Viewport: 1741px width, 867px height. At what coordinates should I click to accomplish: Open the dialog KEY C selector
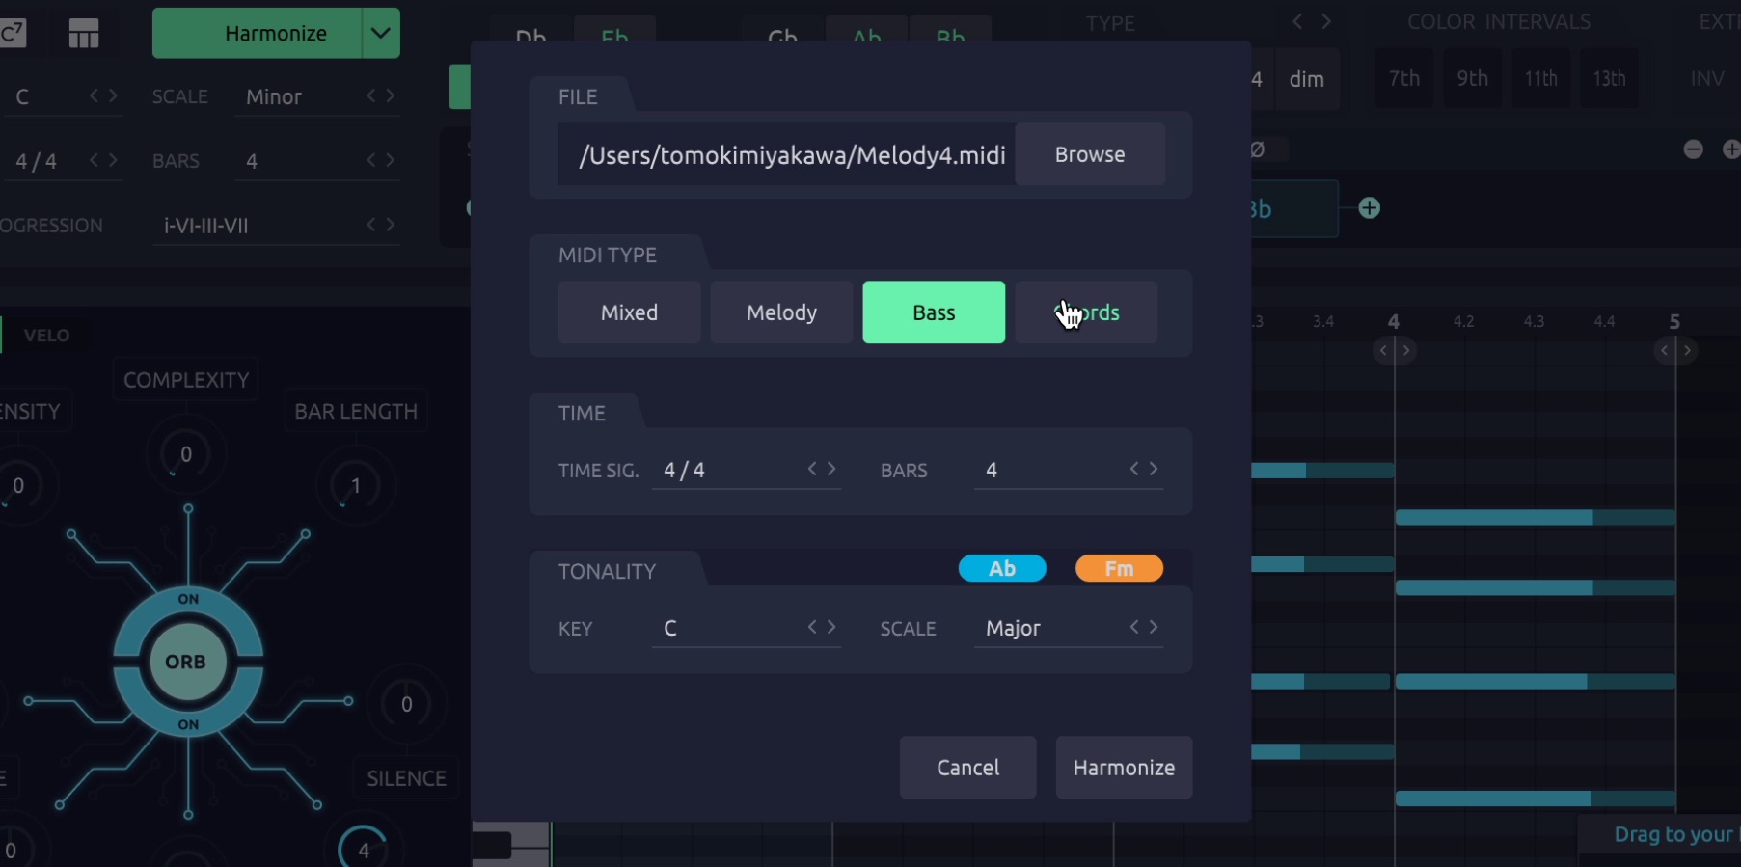(x=747, y=629)
